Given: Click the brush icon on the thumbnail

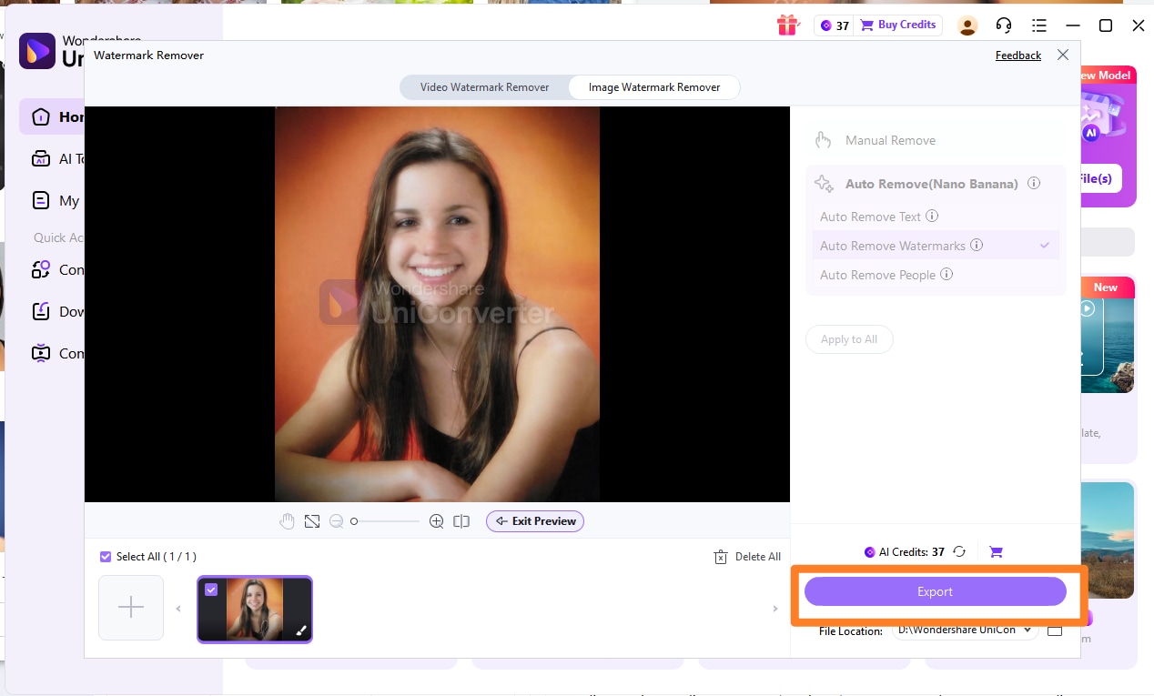Looking at the screenshot, I should point(301,630).
